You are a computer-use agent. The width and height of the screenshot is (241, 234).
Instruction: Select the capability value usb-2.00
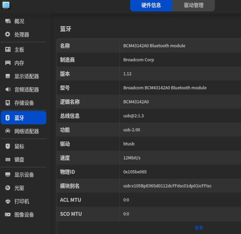pyautogui.click(x=131, y=130)
